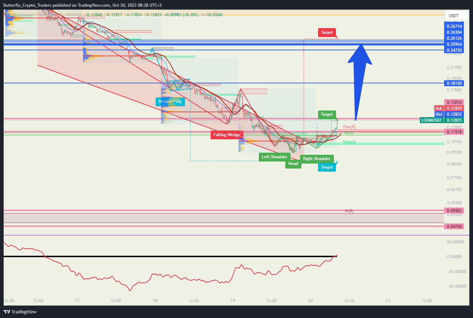
Task: Click the H 0.12927 high value
Action: pyautogui.click(x=113, y=15)
